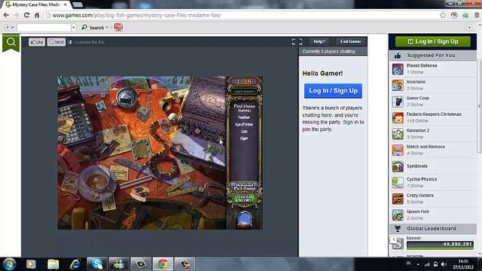
Task: Show hidden system tray icons
Action: pyautogui.click(x=418, y=264)
